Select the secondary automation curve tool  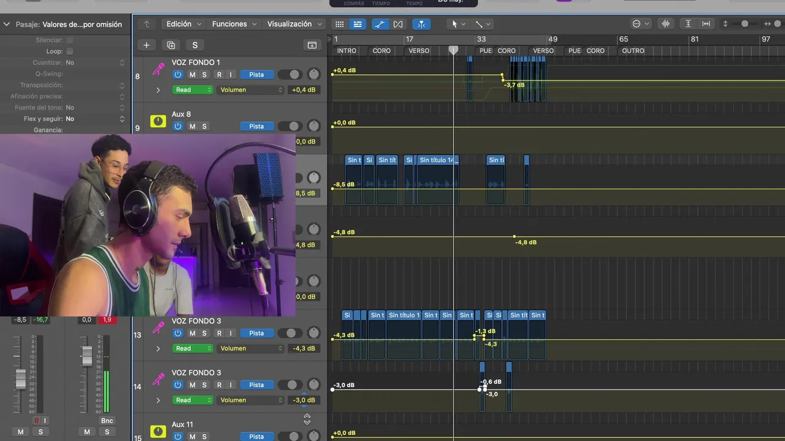[x=479, y=24]
